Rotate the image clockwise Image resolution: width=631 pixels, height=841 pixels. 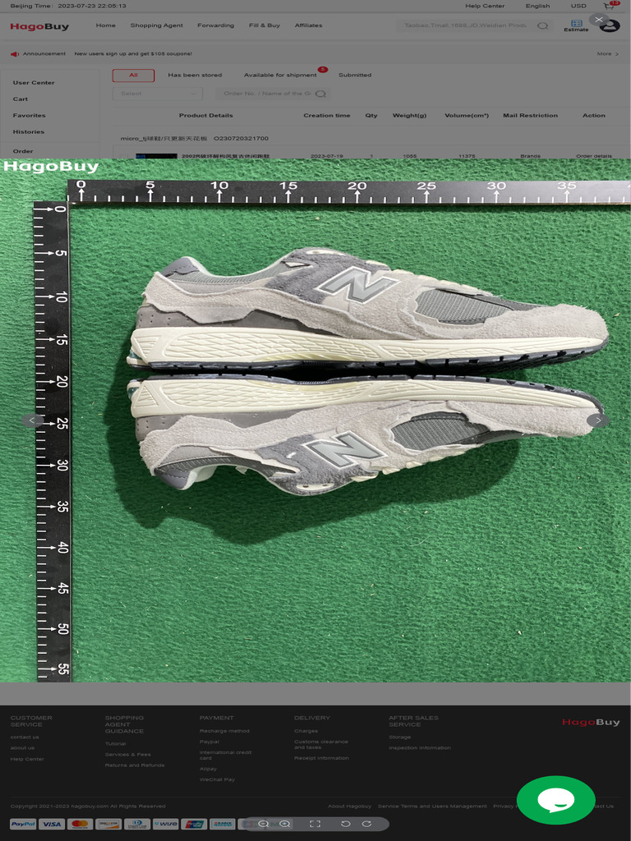point(366,824)
